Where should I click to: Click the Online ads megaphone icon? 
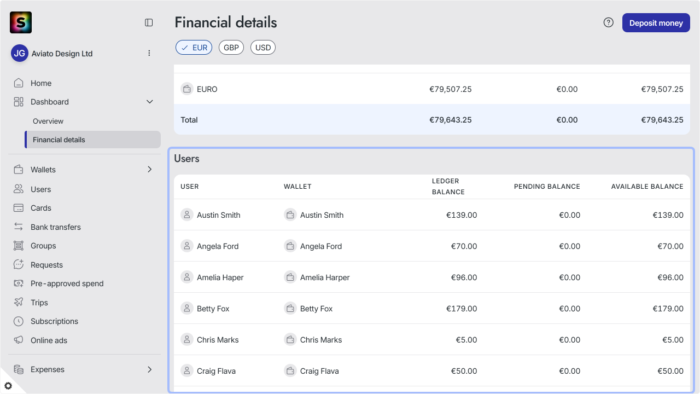click(x=19, y=340)
